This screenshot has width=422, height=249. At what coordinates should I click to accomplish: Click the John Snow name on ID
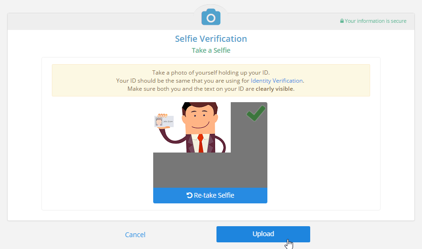coord(168,122)
